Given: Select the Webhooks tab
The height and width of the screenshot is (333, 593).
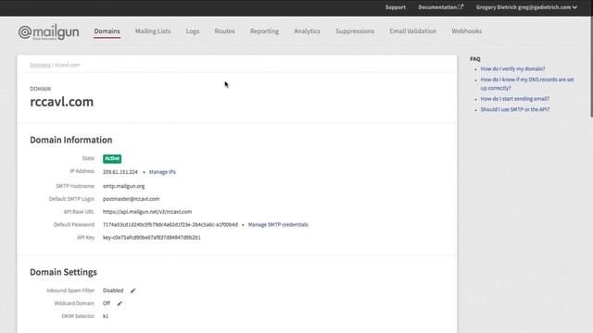Looking at the screenshot, I should click(467, 31).
